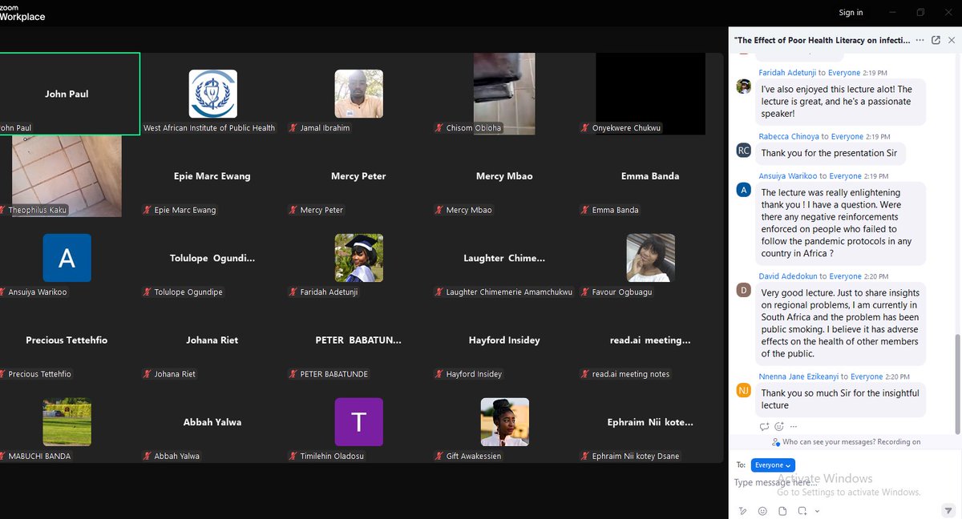Select Theophilus Kaku's video tile
Image resolution: width=962 pixels, height=519 pixels.
click(x=67, y=176)
